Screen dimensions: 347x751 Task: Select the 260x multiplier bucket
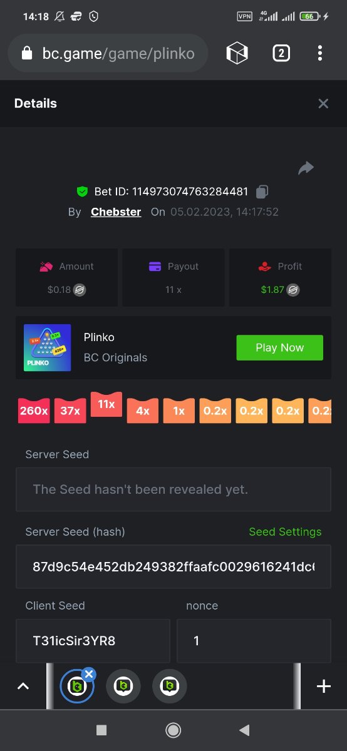pyautogui.click(x=34, y=411)
